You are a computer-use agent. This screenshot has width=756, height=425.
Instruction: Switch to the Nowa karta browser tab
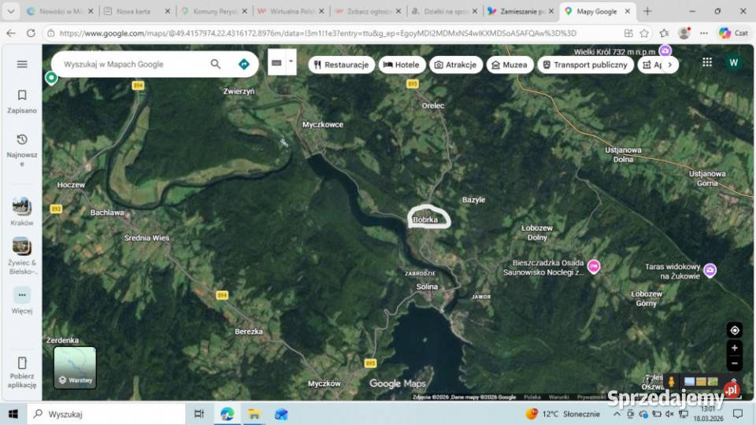click(136, 11)
